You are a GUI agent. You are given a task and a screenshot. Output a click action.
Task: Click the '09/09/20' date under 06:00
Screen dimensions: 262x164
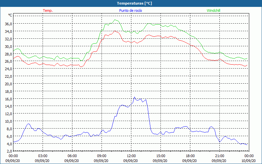point(71,161)
